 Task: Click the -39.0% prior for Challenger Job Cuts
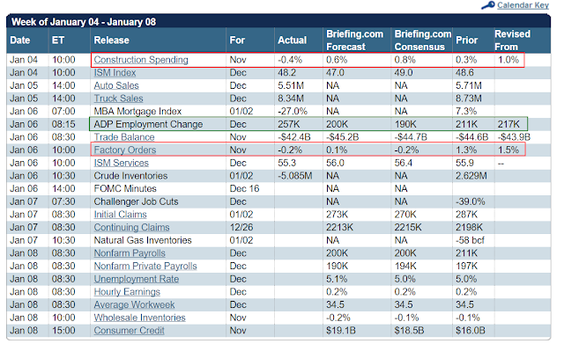click(x=470, y=201)
